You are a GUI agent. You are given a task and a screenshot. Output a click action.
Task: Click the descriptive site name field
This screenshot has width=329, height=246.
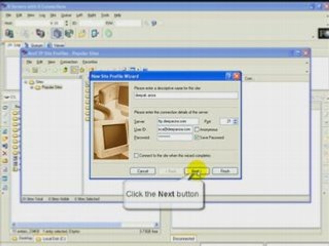click(x=186, y=95)
